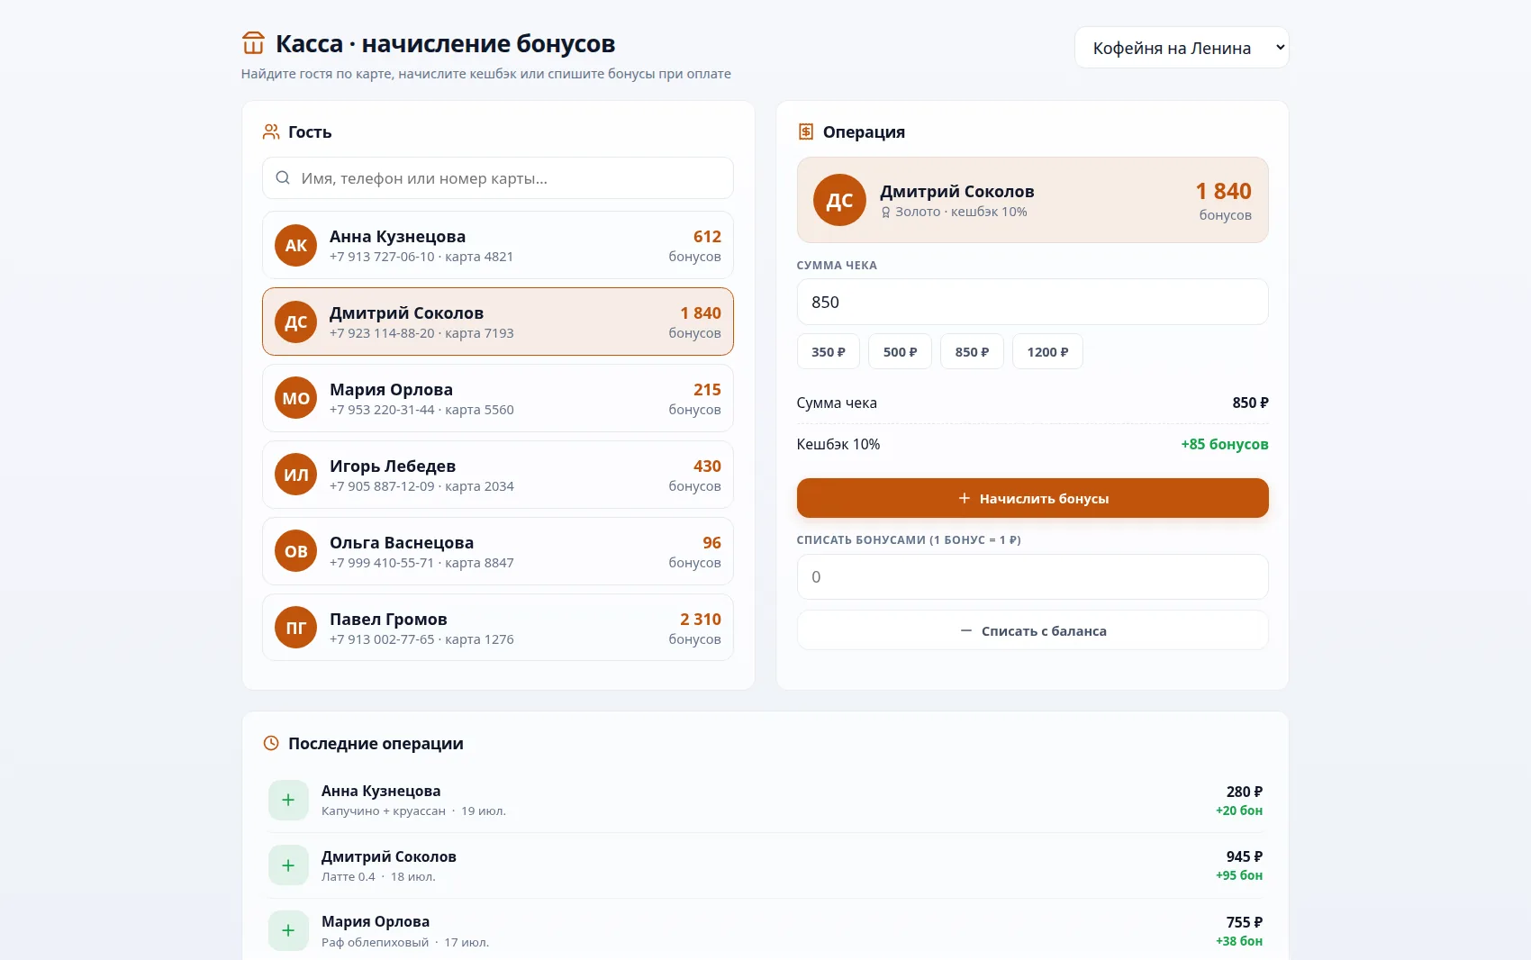Select guest Мария Орлова
The width and height of the screenshot is (1531, 960).
(498, 398)
